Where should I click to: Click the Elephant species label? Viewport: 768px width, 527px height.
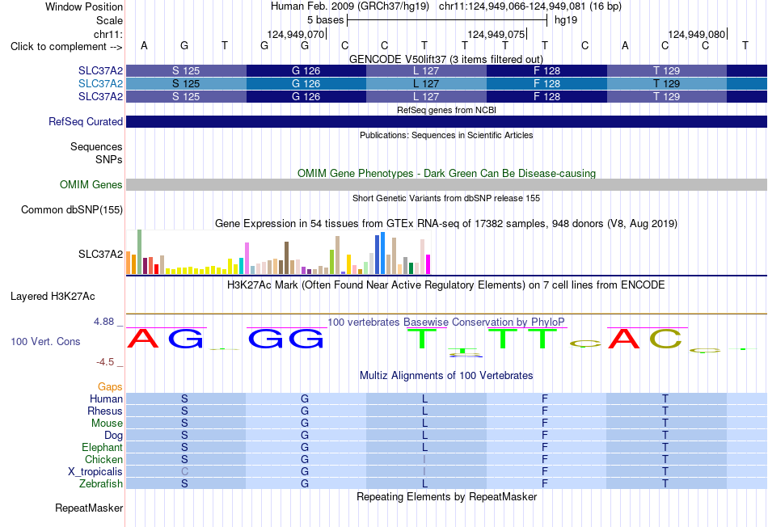pyautogui.click(x=102, y=447)
